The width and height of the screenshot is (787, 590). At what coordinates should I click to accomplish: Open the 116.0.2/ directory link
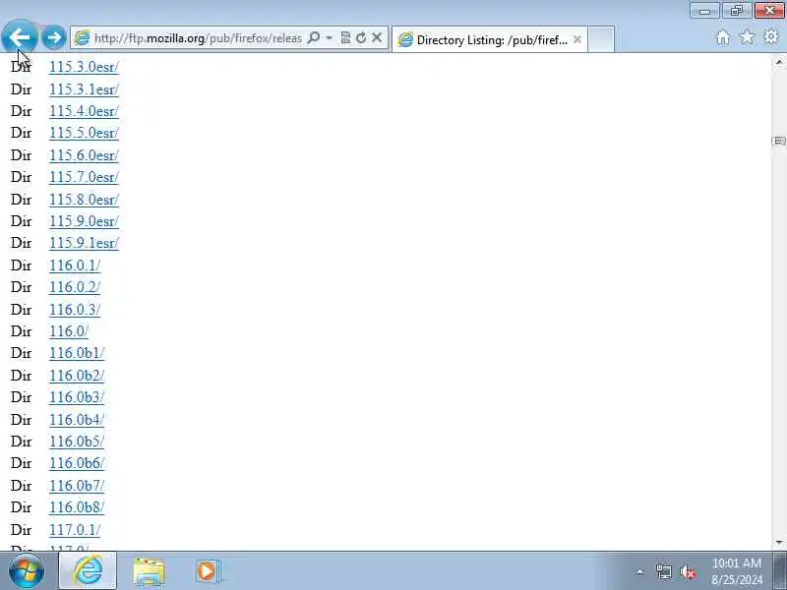pyautogui.click(x=75, y=287)
